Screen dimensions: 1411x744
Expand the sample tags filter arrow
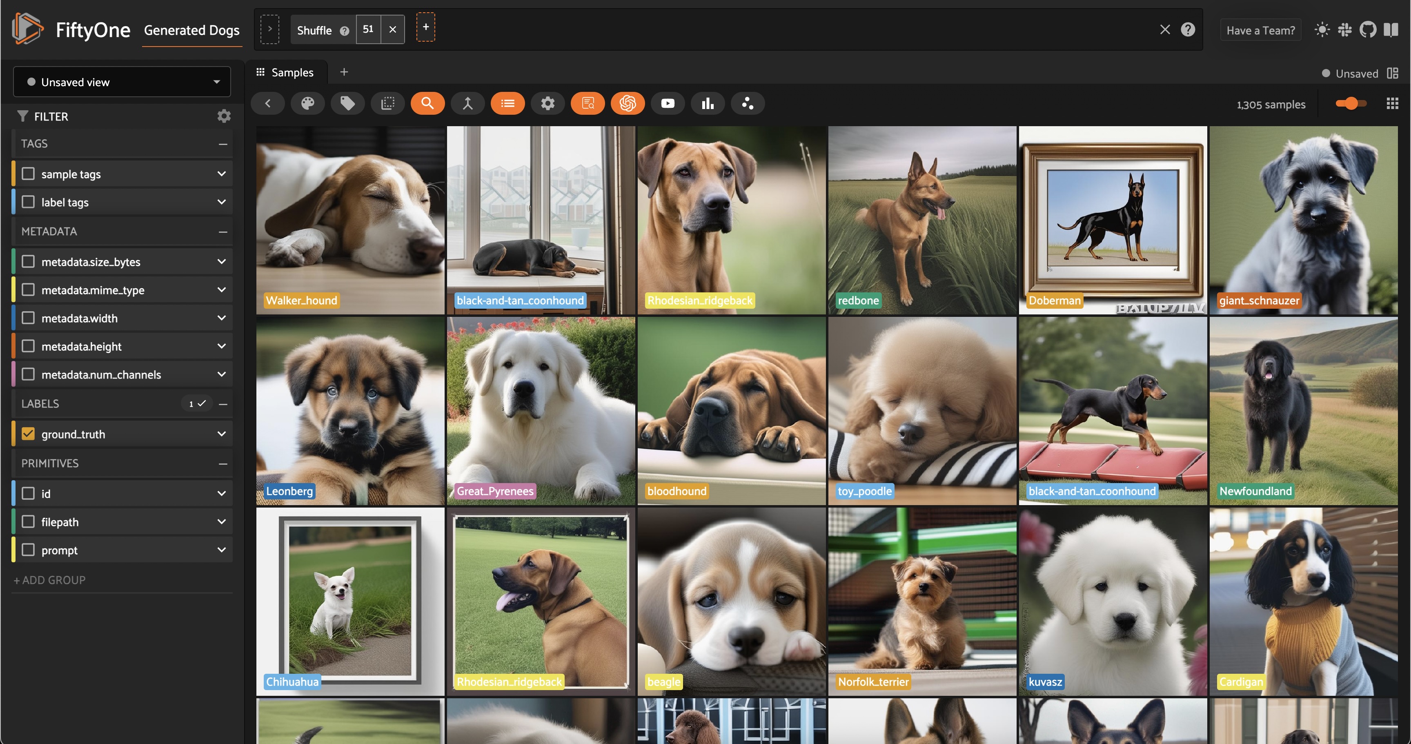221,174
